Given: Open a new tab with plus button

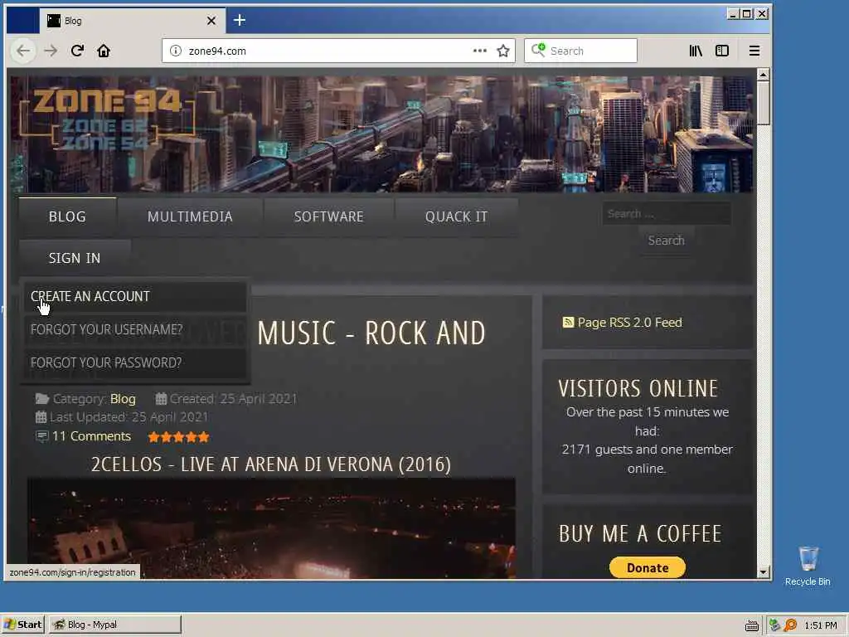Looking at the screenshot, I should [x=240, y=21].
